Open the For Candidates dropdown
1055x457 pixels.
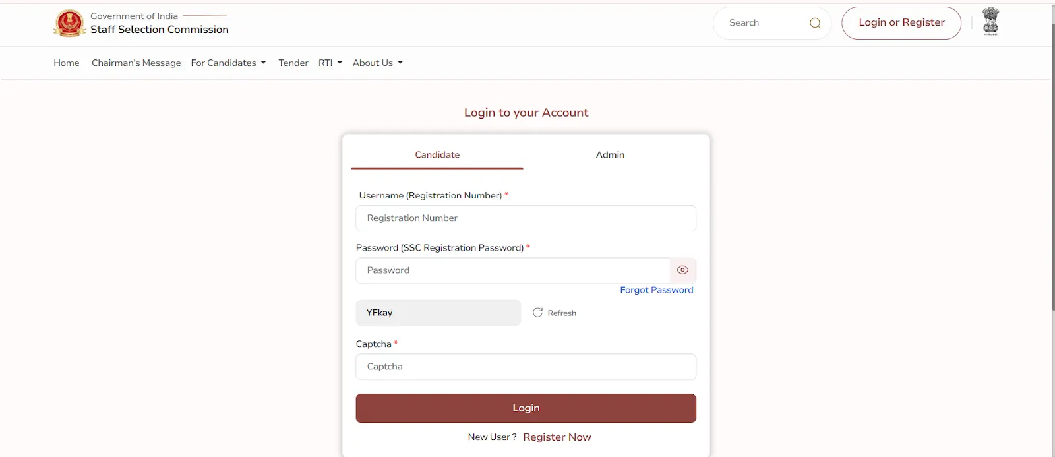coord(228,63)
